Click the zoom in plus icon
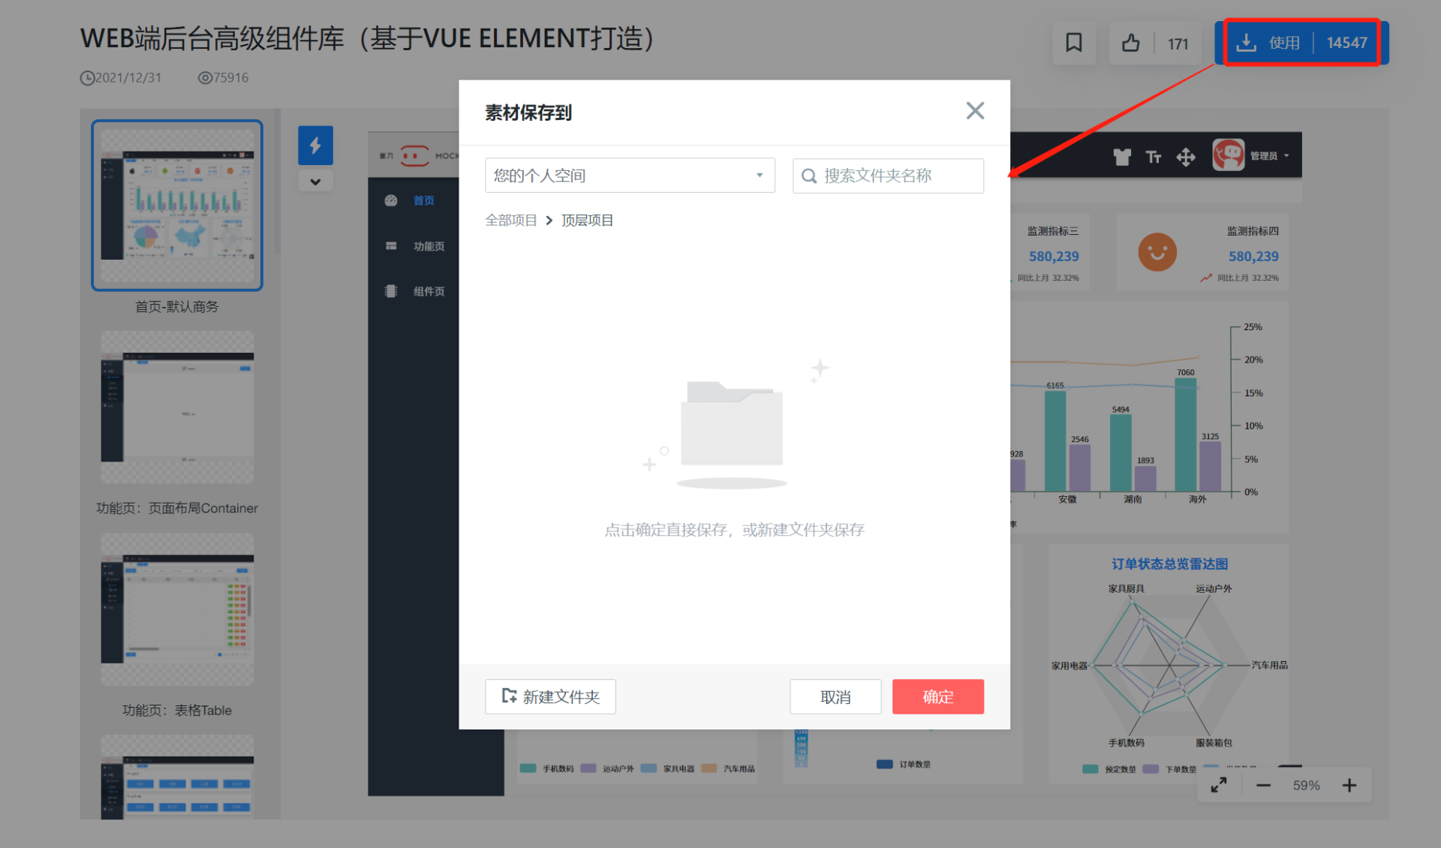Screen dimensions: 1441x848 pos(1349,785)
